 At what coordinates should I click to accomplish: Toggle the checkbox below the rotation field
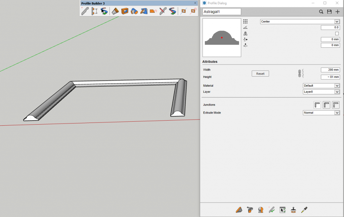coord(337,33)
